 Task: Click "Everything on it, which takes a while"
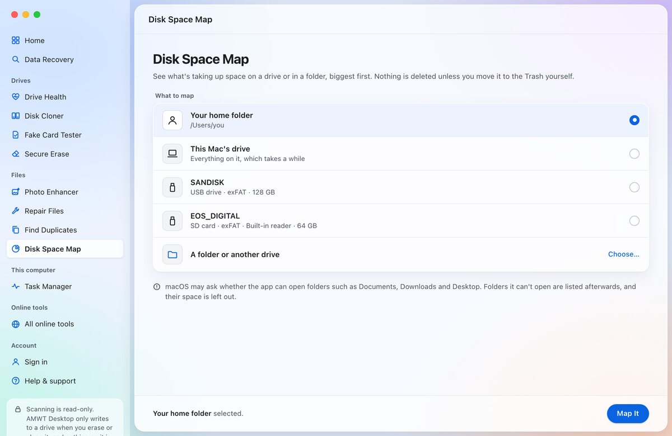248,159
